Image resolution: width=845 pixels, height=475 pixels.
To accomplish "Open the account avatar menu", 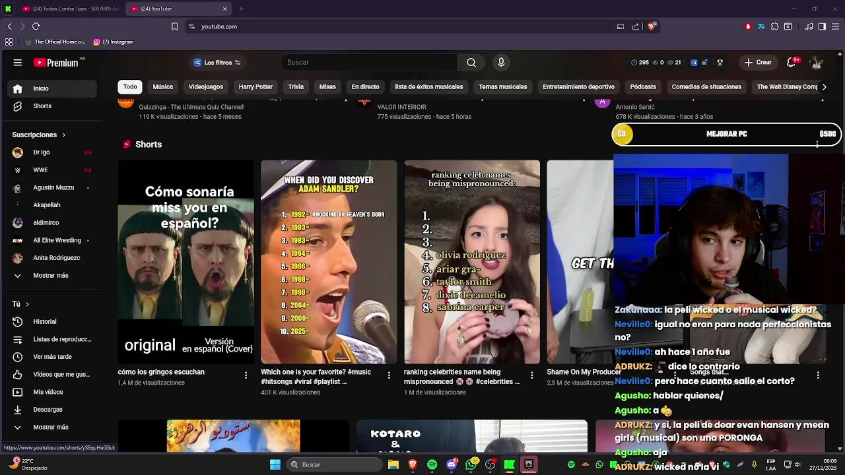I will click(x=817, y=63).
